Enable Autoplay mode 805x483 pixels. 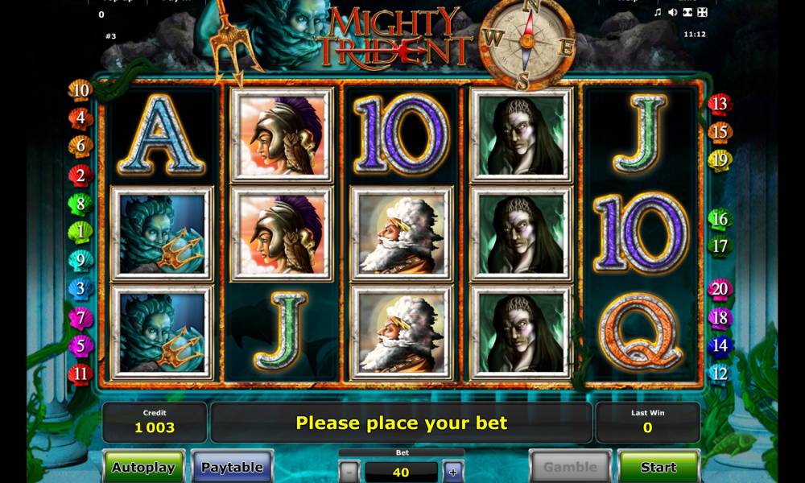click(144, 467)
